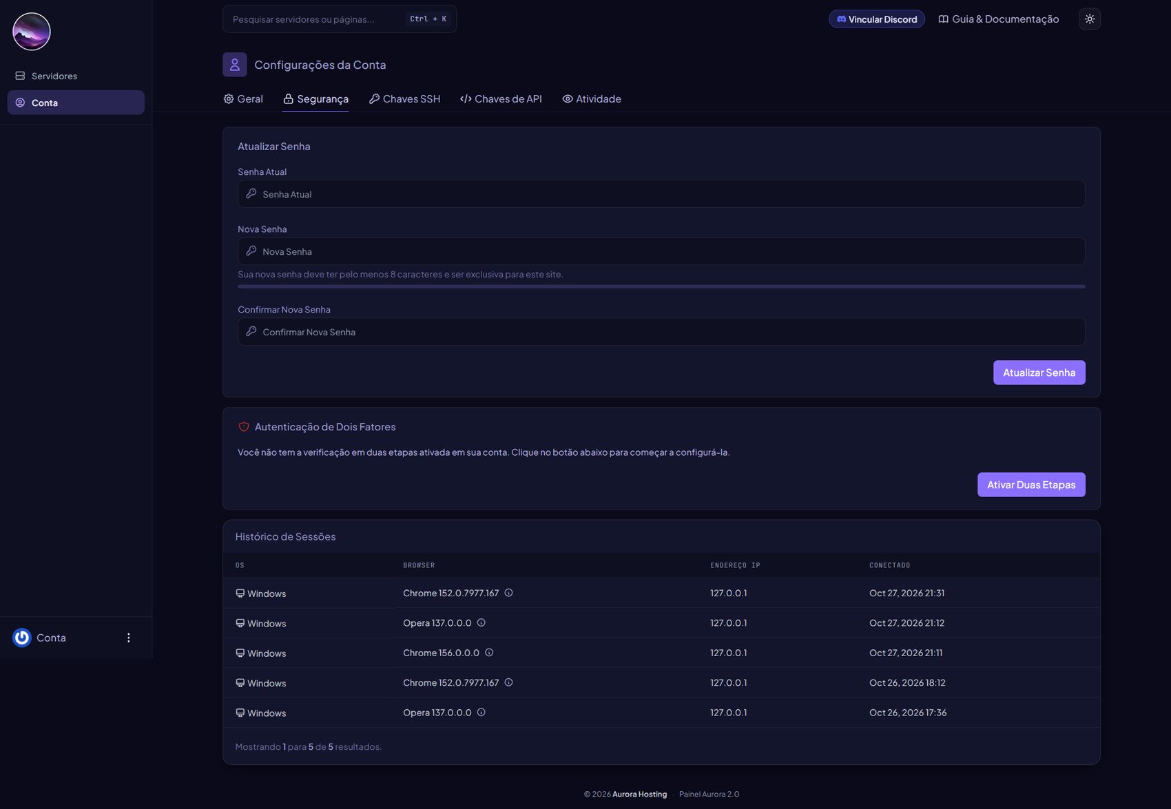Viewport: 1171px width, 809px height.
Task: Click the password strength bar
Action: point(661,286)
